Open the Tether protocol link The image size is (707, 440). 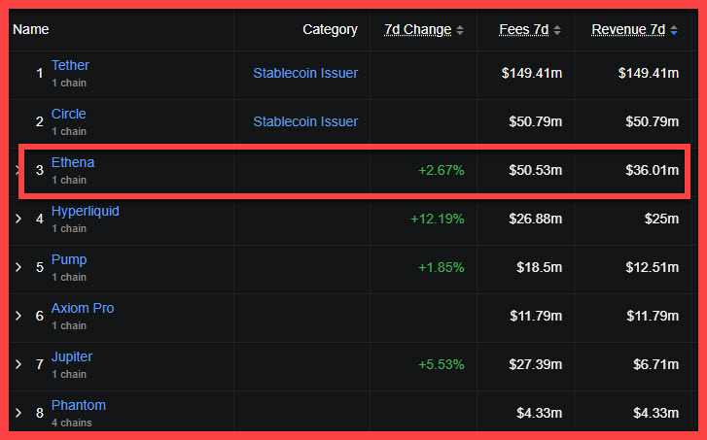point(70,65)
